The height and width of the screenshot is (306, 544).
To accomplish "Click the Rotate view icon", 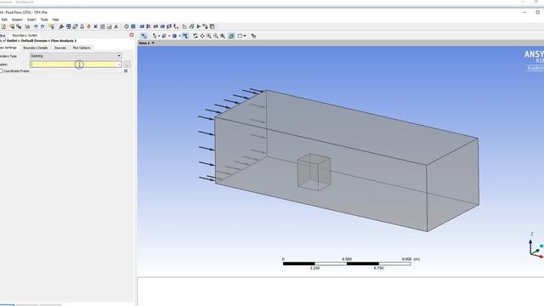I will tap(195, 36).
